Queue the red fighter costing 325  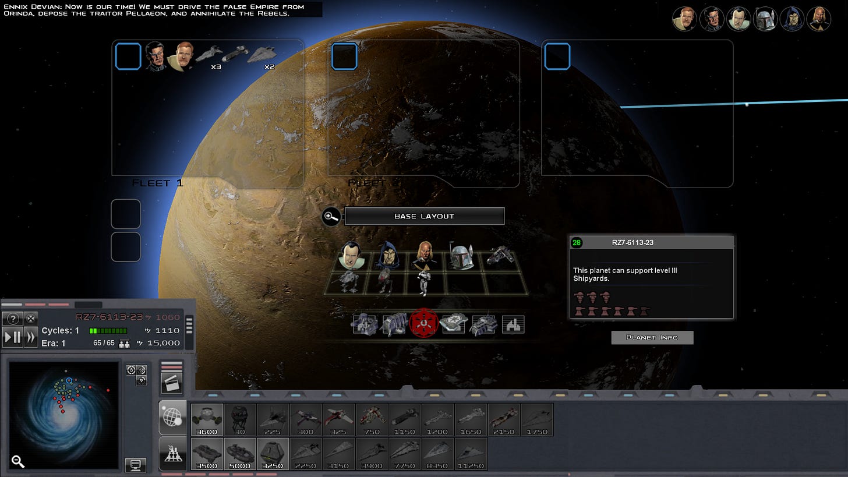[x=339, y=420]
